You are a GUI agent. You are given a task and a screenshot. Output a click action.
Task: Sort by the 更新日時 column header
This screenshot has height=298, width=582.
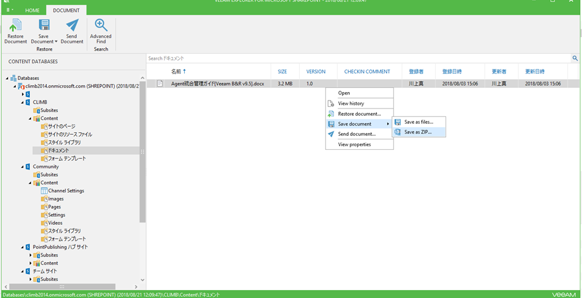(535, 72)
